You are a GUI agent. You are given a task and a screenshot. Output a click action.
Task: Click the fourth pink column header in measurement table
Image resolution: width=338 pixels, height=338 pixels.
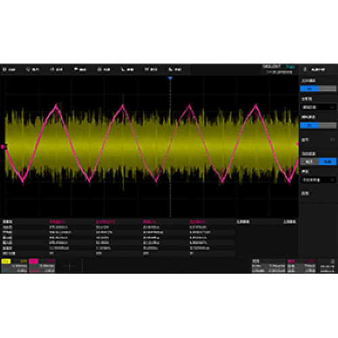point(197,222)
